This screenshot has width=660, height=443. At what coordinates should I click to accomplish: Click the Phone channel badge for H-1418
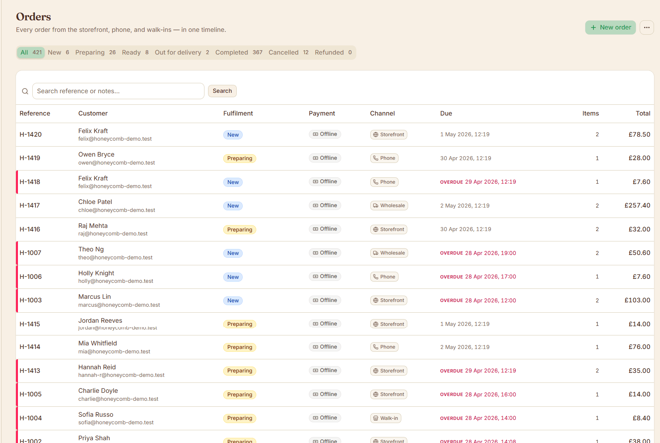click(384, 182)
